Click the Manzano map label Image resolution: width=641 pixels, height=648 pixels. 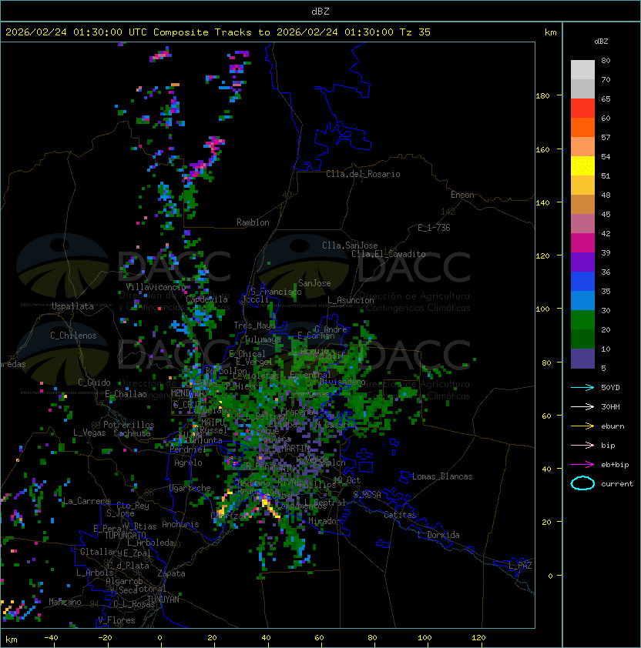click(65, 602)
